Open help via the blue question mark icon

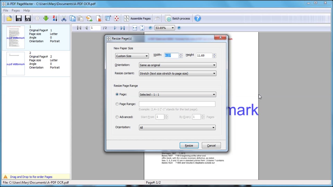pos(197,18)
